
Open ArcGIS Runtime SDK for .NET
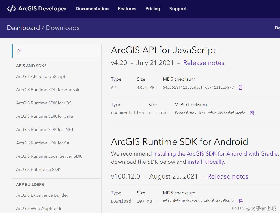coord(45,129)
